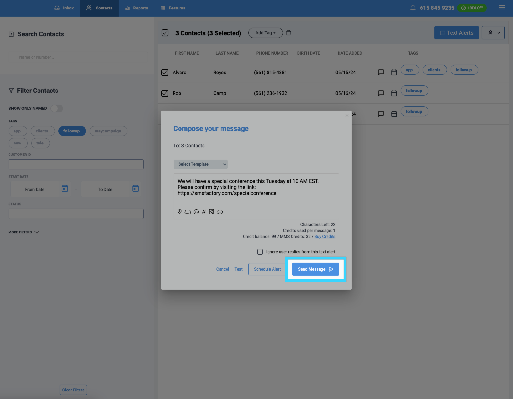This screenshot has height=399, width=513.
Task: Follow the Buy Credits link
Action: [325, 237]
